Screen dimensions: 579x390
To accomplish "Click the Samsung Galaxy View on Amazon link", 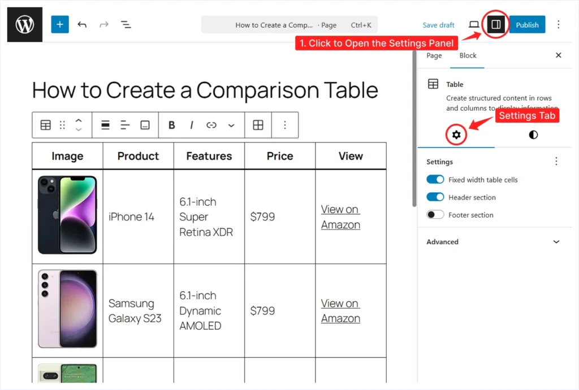I will pos(340,310).
